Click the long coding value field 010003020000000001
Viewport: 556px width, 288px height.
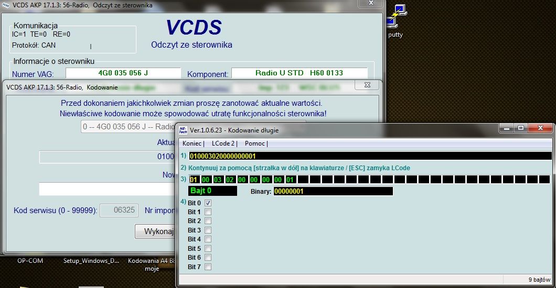pyautogui.click(x=370, y=156)
